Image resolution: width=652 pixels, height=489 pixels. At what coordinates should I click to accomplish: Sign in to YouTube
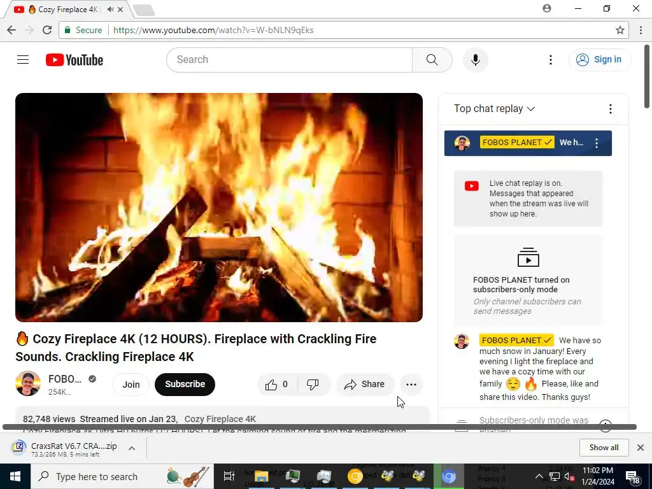click(599, 59)
